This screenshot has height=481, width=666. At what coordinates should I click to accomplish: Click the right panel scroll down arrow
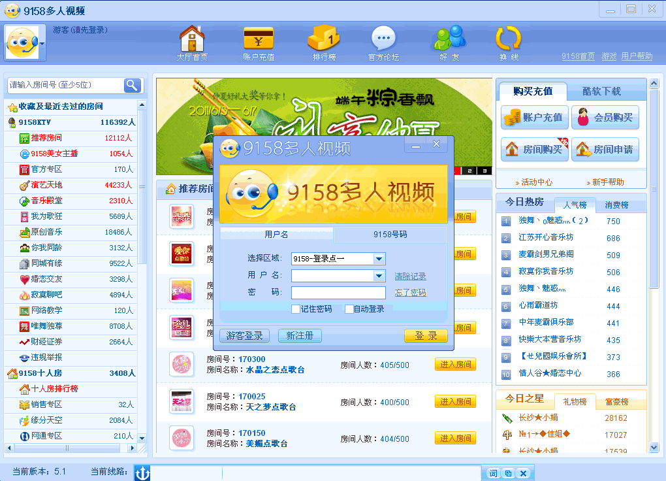point(654,447)
